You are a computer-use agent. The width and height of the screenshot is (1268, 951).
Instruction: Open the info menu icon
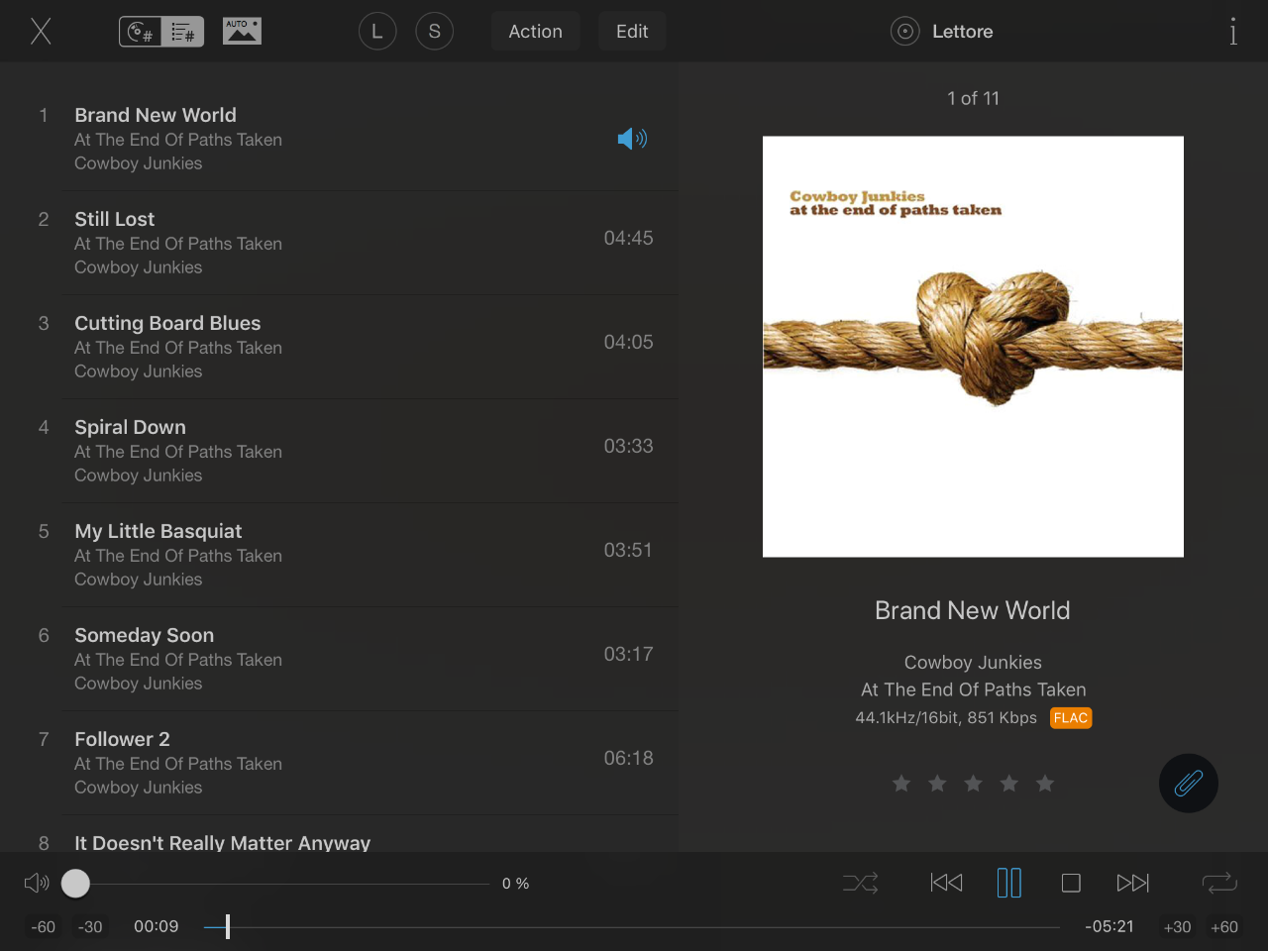pos(1233,32)
